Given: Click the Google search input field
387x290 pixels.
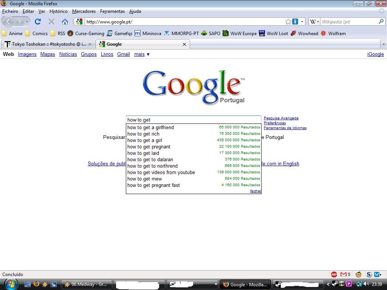Looking at the screenshot, I should pyautogui.click(x=193, y=120).
